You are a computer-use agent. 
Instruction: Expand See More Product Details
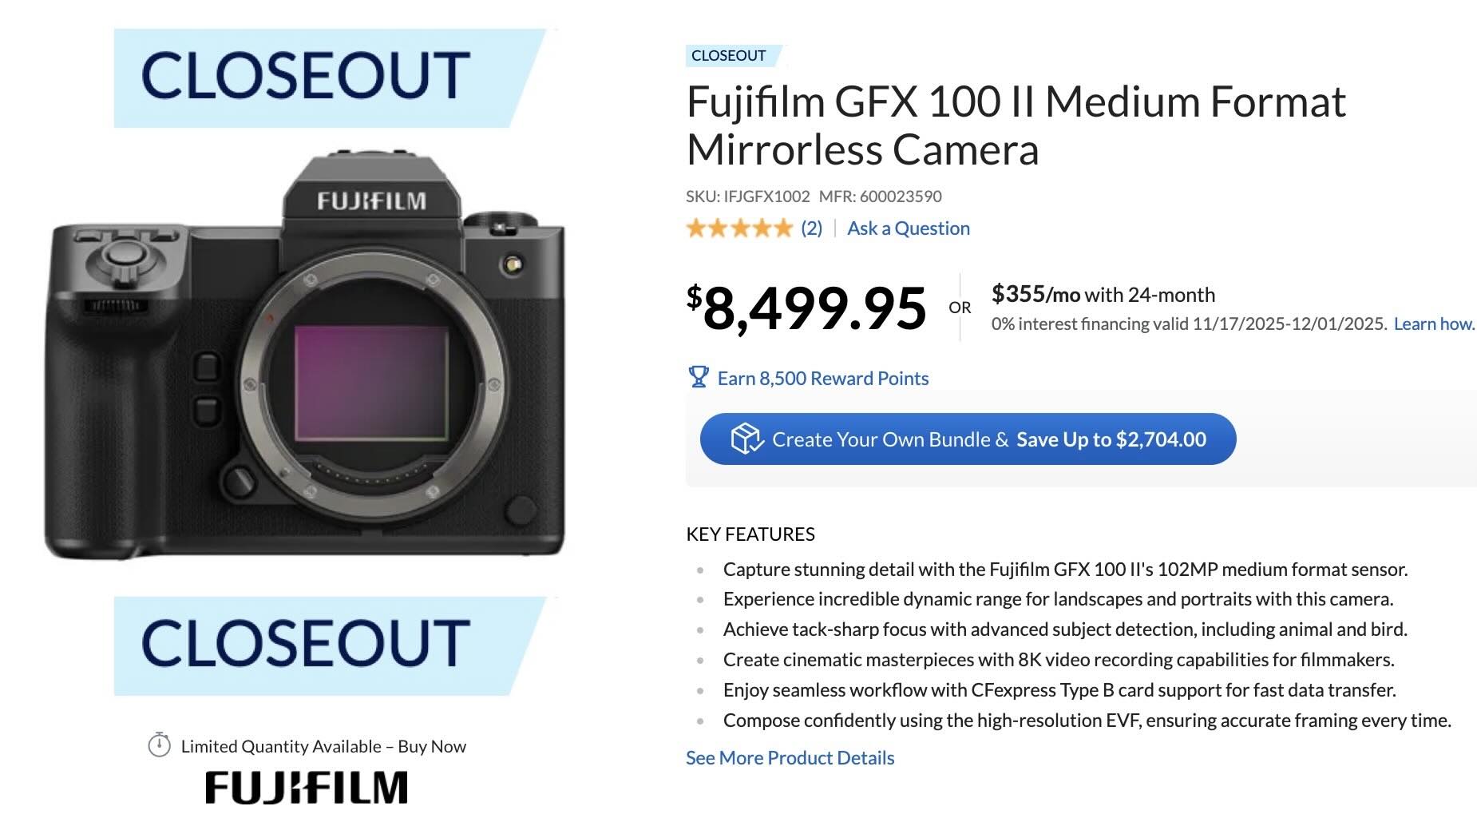pyautogui.click(x=789, y=757)
